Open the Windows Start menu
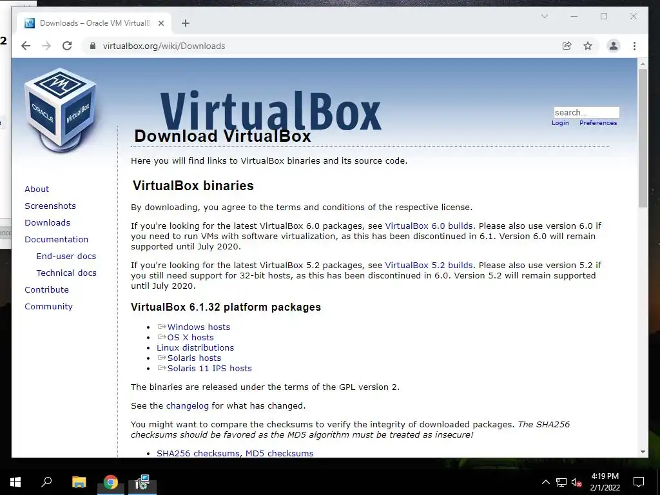The height and width of the screenshot is (495, 660). point(15,482)
